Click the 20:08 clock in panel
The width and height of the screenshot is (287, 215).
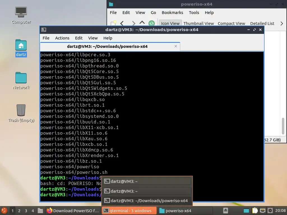(280, 211)
